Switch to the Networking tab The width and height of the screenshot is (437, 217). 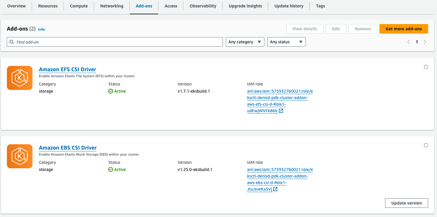[x=112, y=6]
